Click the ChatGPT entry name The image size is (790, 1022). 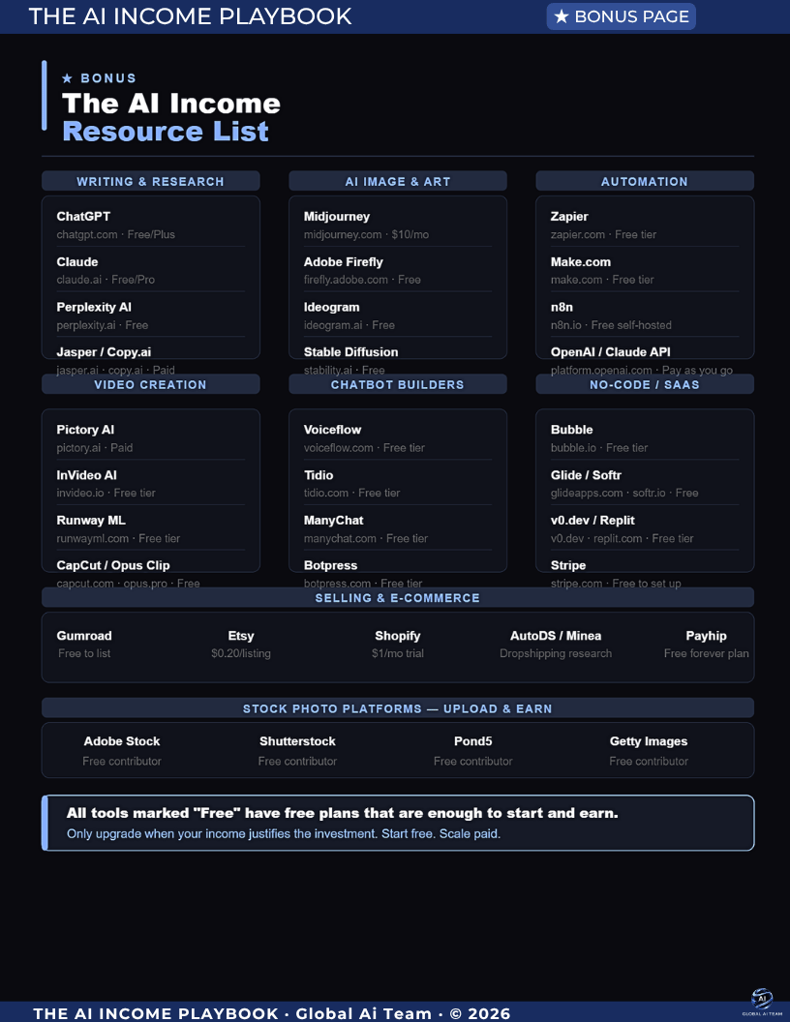click(83, 217)
